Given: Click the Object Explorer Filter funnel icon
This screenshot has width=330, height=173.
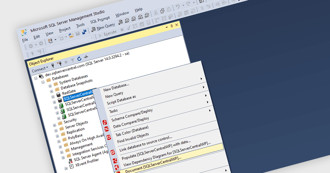Looking at the screenshot, I should click(x=73, y=60).
